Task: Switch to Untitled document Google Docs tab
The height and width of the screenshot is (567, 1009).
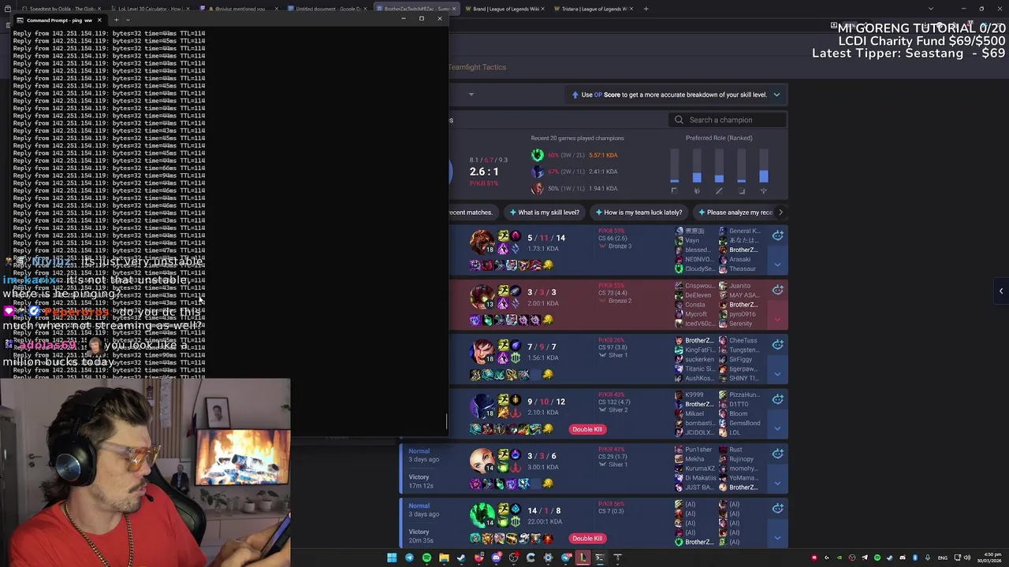Action: (327, 9)
